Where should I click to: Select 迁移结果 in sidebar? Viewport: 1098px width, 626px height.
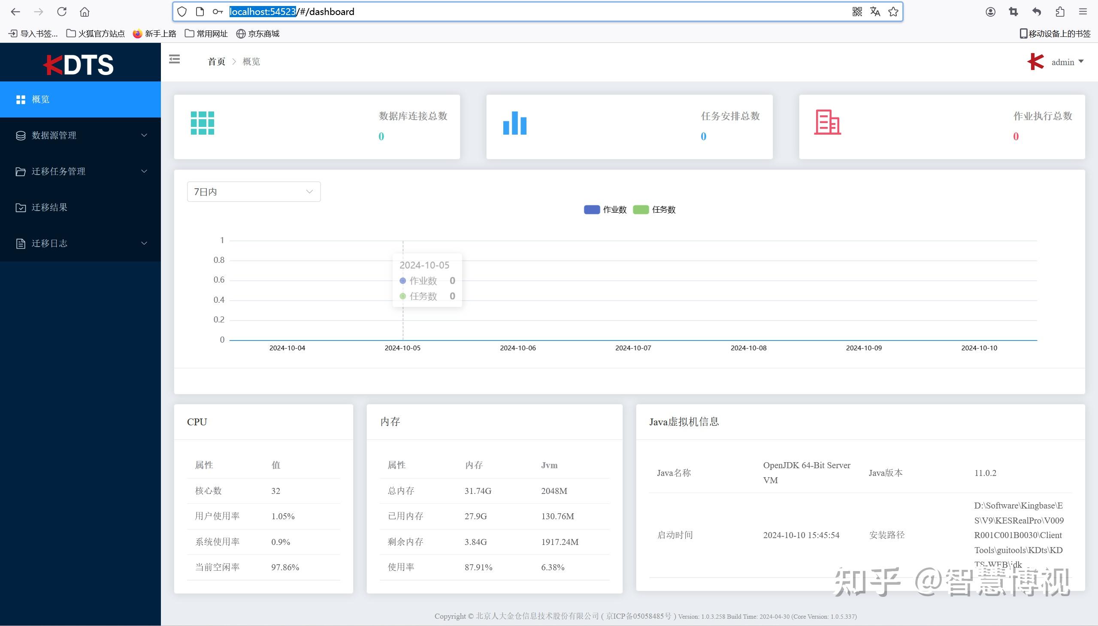coord(49,208)
